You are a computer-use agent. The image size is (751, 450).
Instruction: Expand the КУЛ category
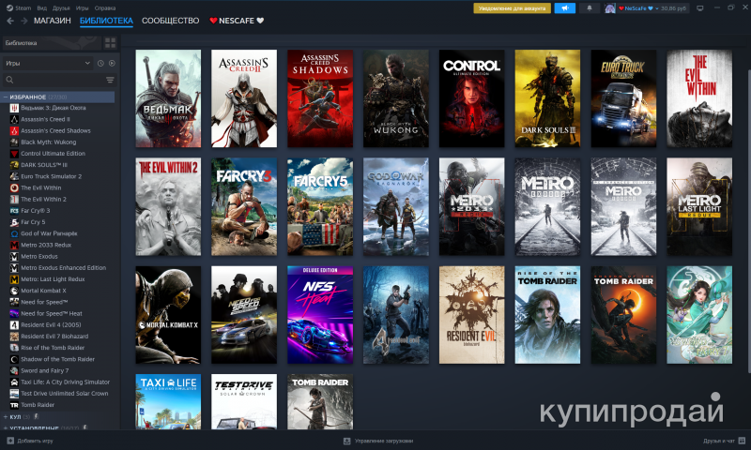(6, 417)
